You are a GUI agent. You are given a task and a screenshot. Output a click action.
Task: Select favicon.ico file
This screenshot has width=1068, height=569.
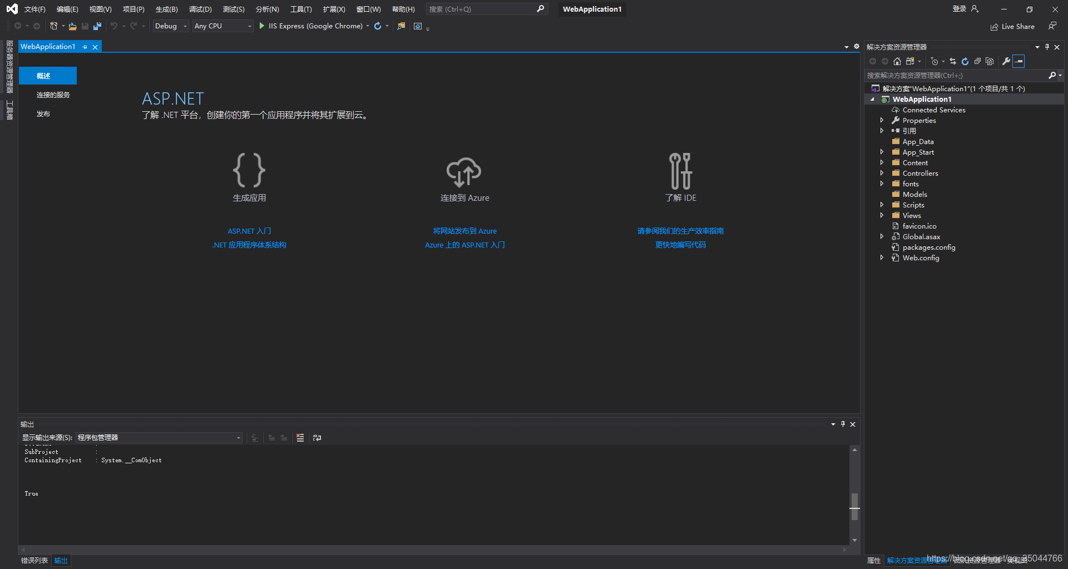click(x=919, y=226)
